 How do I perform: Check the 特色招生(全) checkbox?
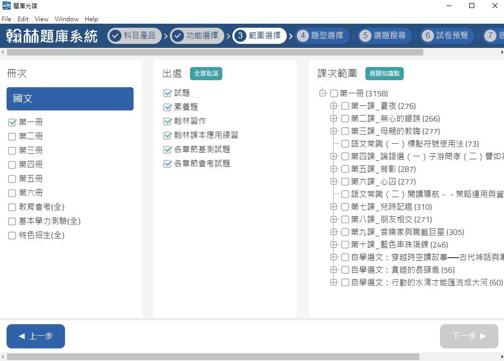[x=12, y=235]
